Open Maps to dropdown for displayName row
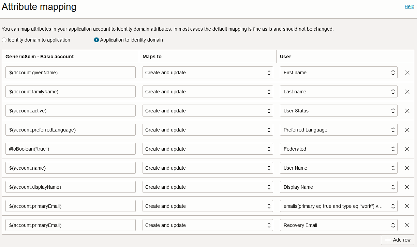 pos(208,187)
